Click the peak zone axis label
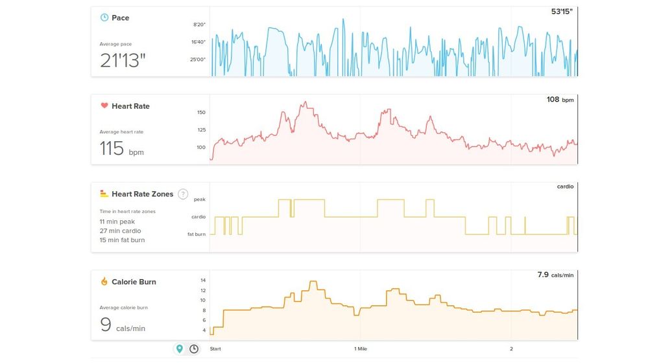 (200, 199)
